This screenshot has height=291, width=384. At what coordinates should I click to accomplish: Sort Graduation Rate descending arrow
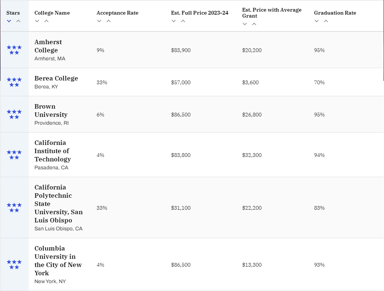pos(317,21)
